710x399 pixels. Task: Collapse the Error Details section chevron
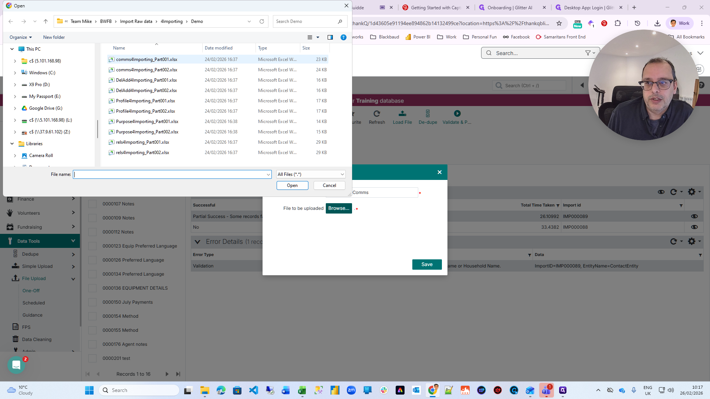point(197,242)
